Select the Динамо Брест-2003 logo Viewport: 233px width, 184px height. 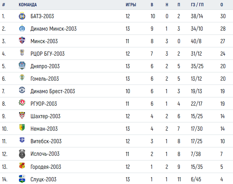pyautogui.click(x=22, y=90)
